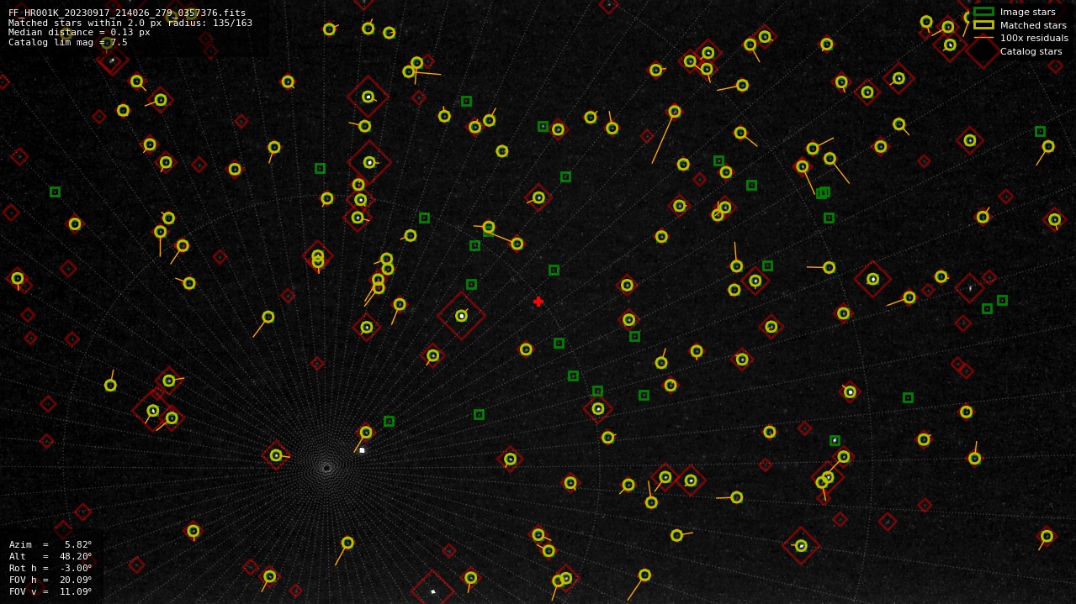The height and width of the screenshot is (604, 1076).
Task: Click the 'FOV v = 11.09°' readout
Action: pyautogui.click(x=50, y=591)
